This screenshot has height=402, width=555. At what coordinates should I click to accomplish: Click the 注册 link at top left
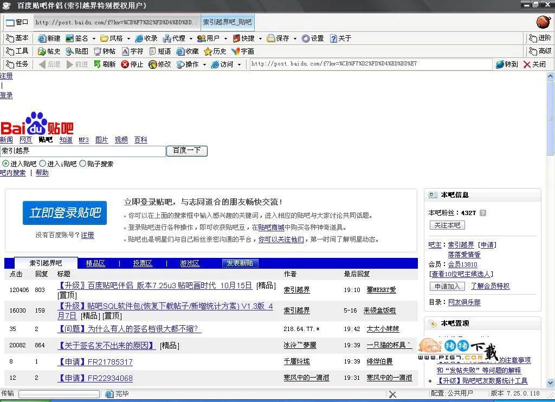pos(6,76)
